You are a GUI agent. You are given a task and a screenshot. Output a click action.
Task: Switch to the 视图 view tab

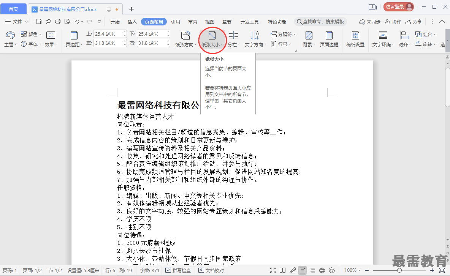(209, 22)
